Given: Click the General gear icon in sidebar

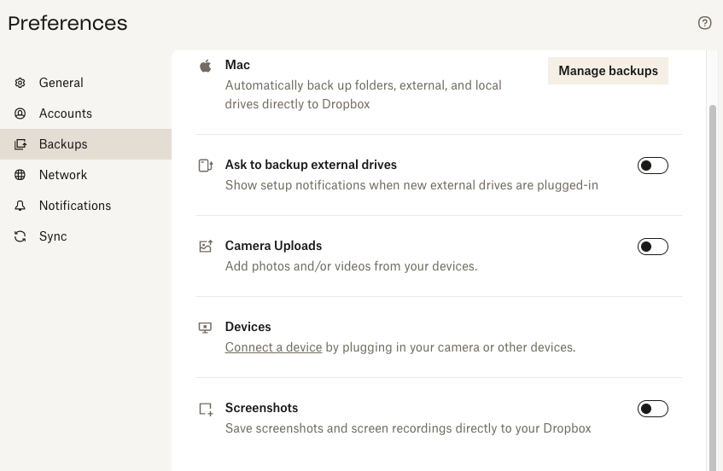Looking at the screenshot, I should tap(20, 83).
